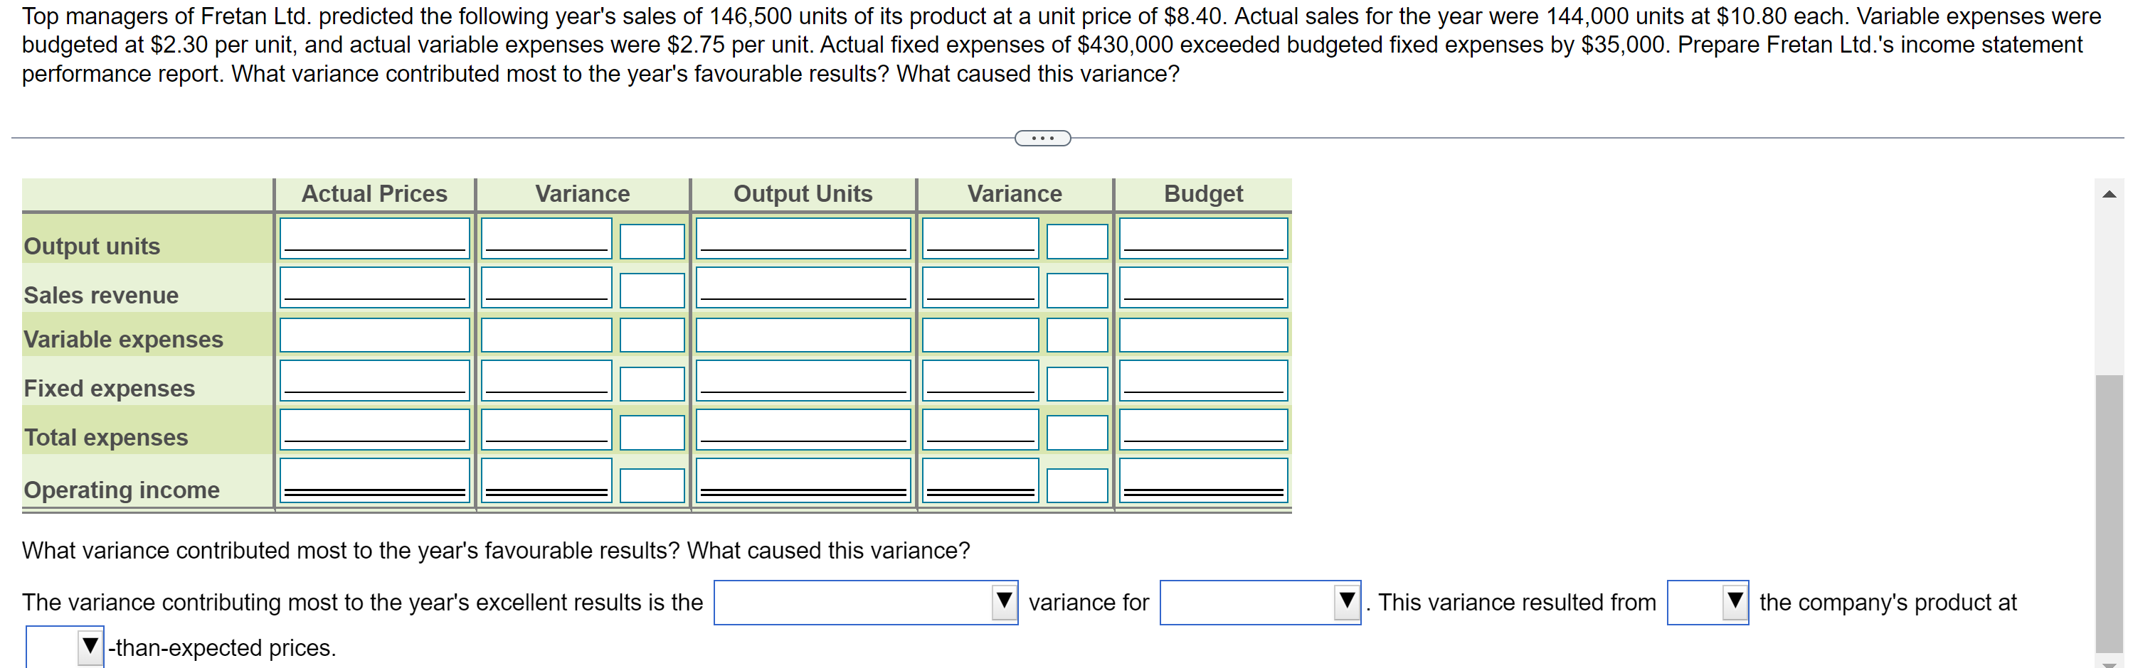Screen dimensions: 2133x668
Task: Click the Output Units operating income field
Action: [x=803, y=481]
